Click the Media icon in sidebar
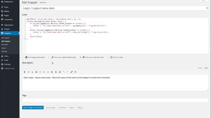211x118 pixels. coord(2,11)
